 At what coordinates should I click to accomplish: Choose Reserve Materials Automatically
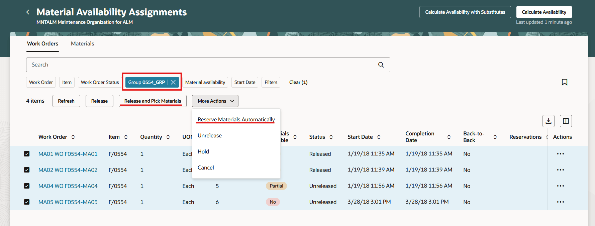click(236, 119)
